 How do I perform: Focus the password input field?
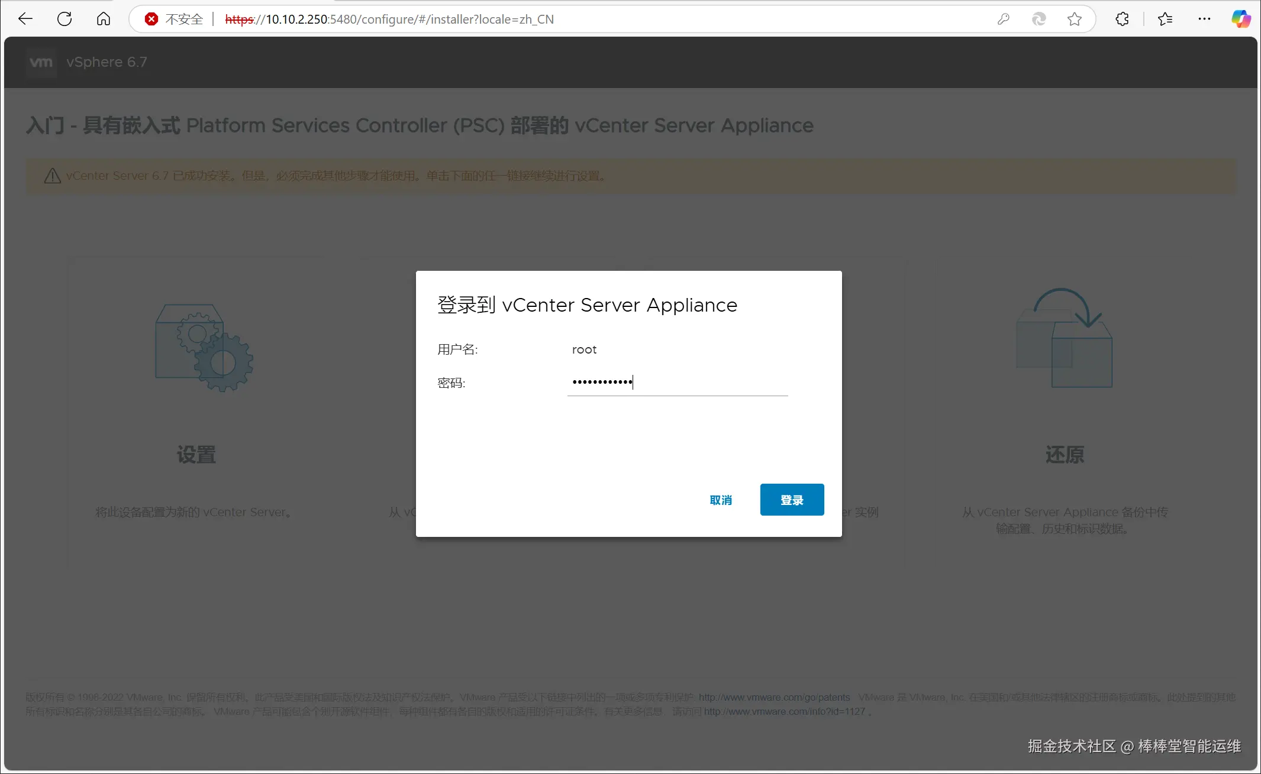(x=677, y=383)
